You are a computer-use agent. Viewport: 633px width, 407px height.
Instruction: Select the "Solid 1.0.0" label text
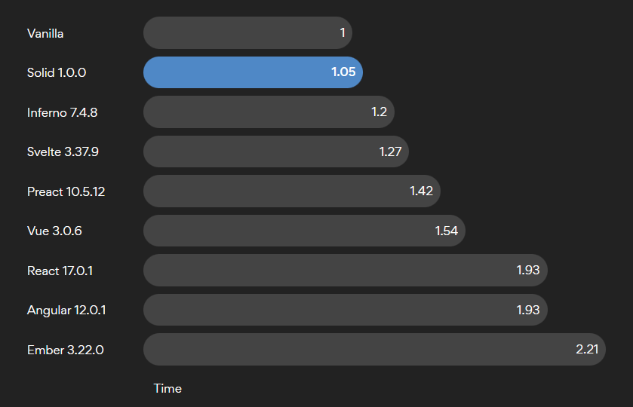tap(57, 73)
